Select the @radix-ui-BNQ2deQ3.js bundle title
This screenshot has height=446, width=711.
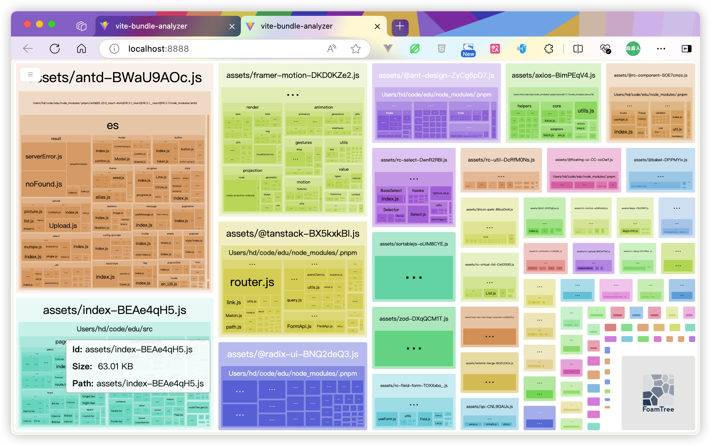[x=293, y=354]
